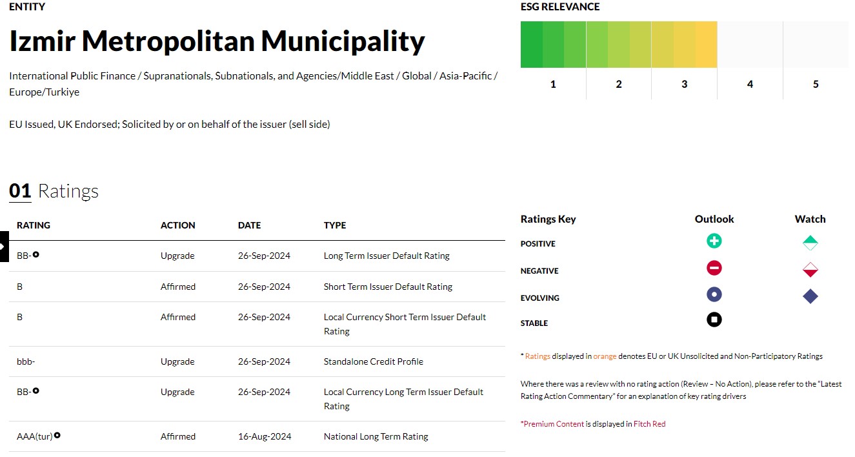Click evolving watch blue diamond icon

810,296
